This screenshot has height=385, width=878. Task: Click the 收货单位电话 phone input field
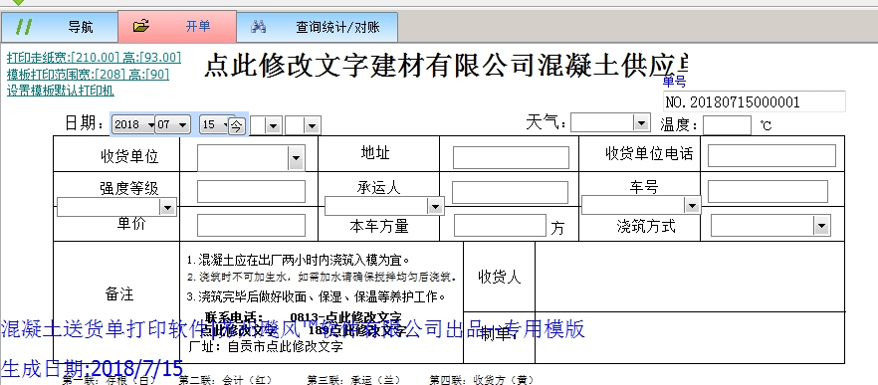click(x=771, y=155)
